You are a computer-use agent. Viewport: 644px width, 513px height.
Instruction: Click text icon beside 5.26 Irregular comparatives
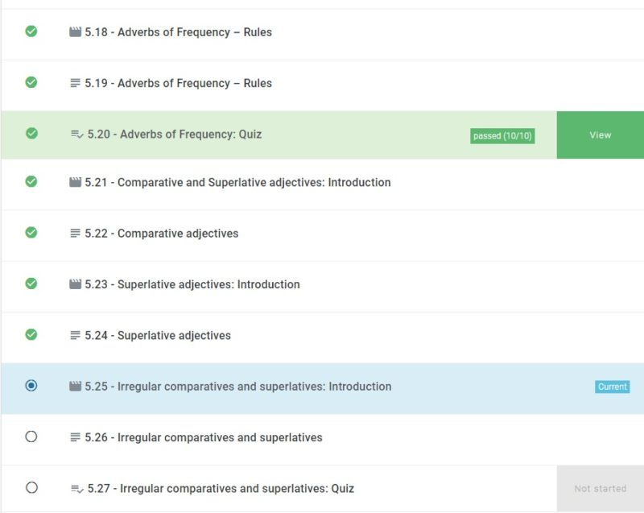point(75,437)
